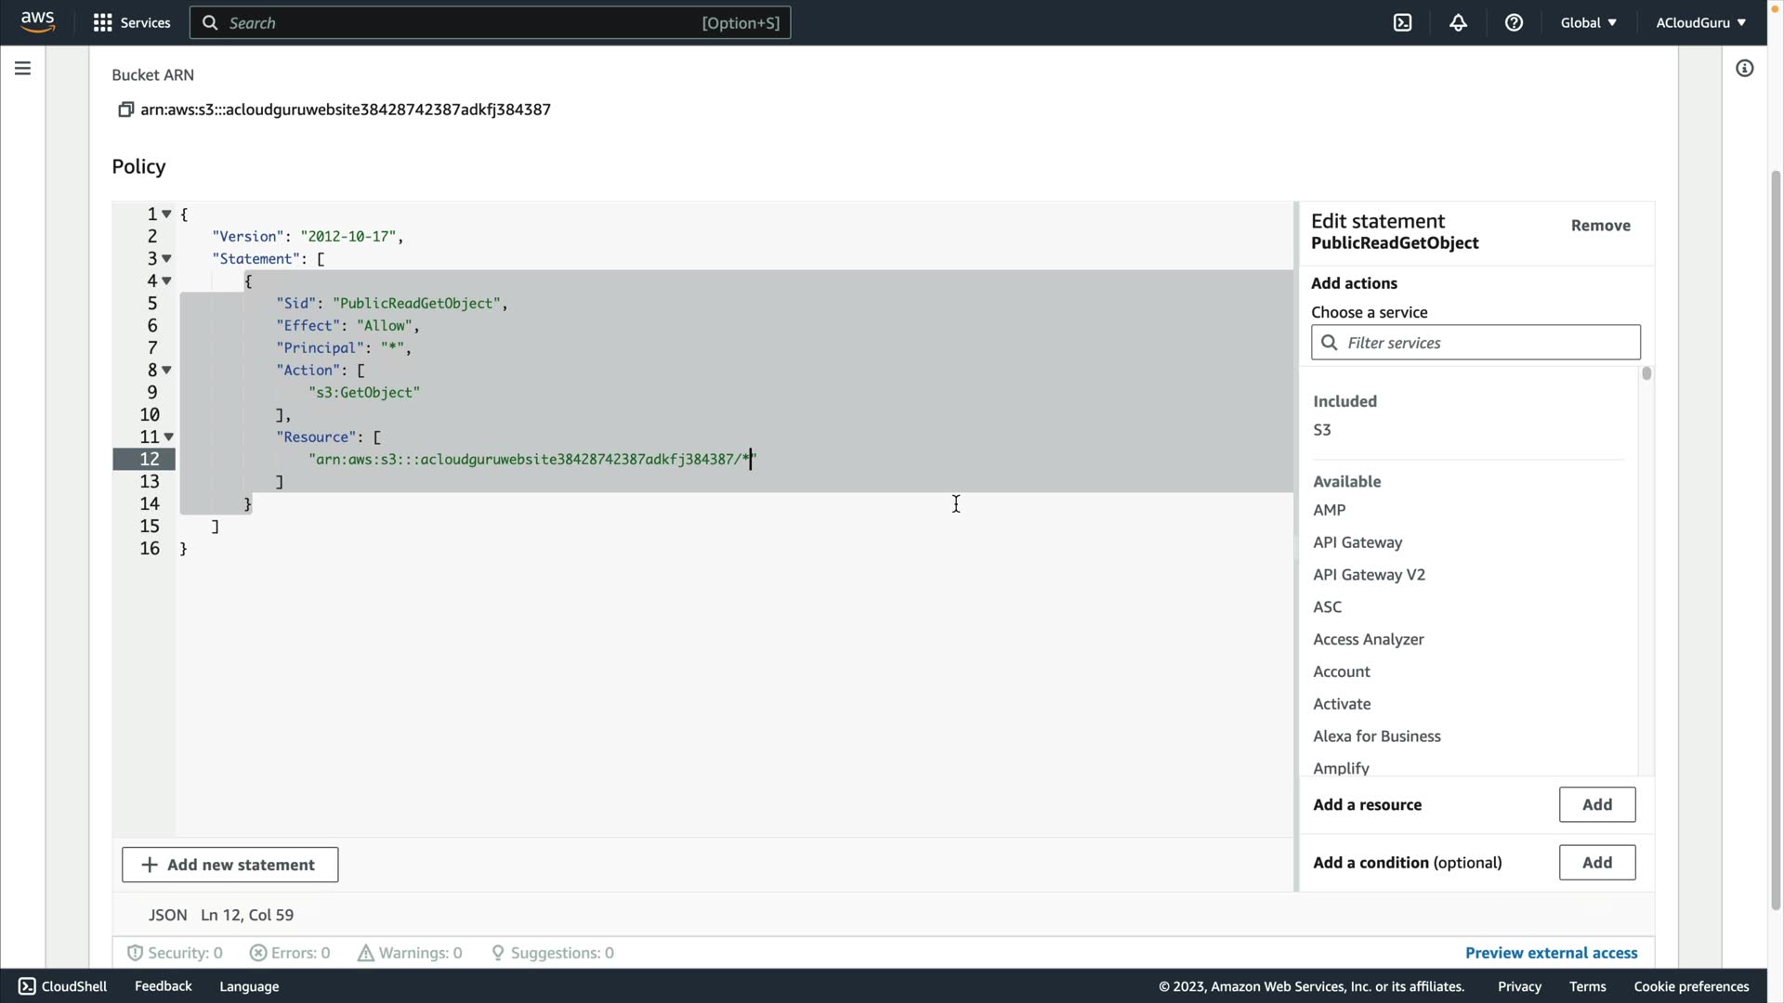This screenshot has height=1003, width=1784.
Task: Collapse the Action array on line 8
Action: point(167,370)
